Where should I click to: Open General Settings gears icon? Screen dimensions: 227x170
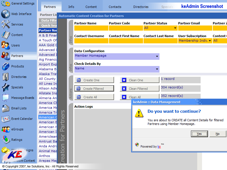pos(5,3)
